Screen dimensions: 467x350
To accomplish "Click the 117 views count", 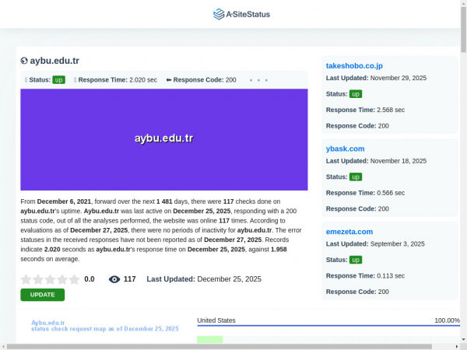I will tap(129, 279).
